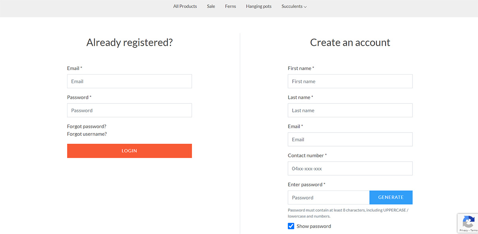The height and width of the screenshot is (234, 478).
Task: Expand the Succulents dropdown menu
Action: [x=294, y=6]
